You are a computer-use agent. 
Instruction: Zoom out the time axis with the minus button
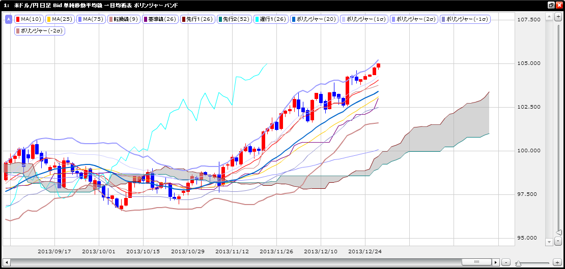506,262
